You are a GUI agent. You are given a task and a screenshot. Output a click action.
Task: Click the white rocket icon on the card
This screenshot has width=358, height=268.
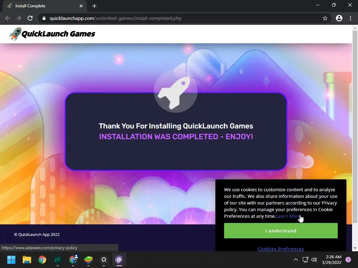[176, 91]
